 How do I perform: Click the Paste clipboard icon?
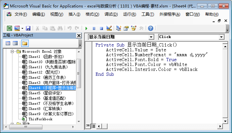pos(52,28)
